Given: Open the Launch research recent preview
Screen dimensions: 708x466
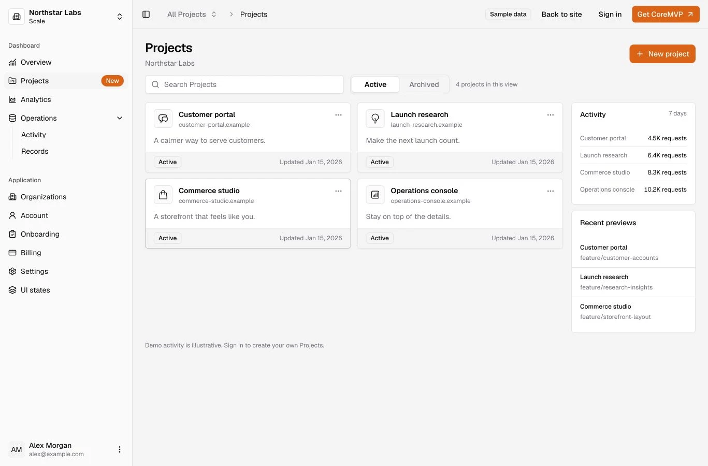Looking at the screenshot, I should coord(633,282).
